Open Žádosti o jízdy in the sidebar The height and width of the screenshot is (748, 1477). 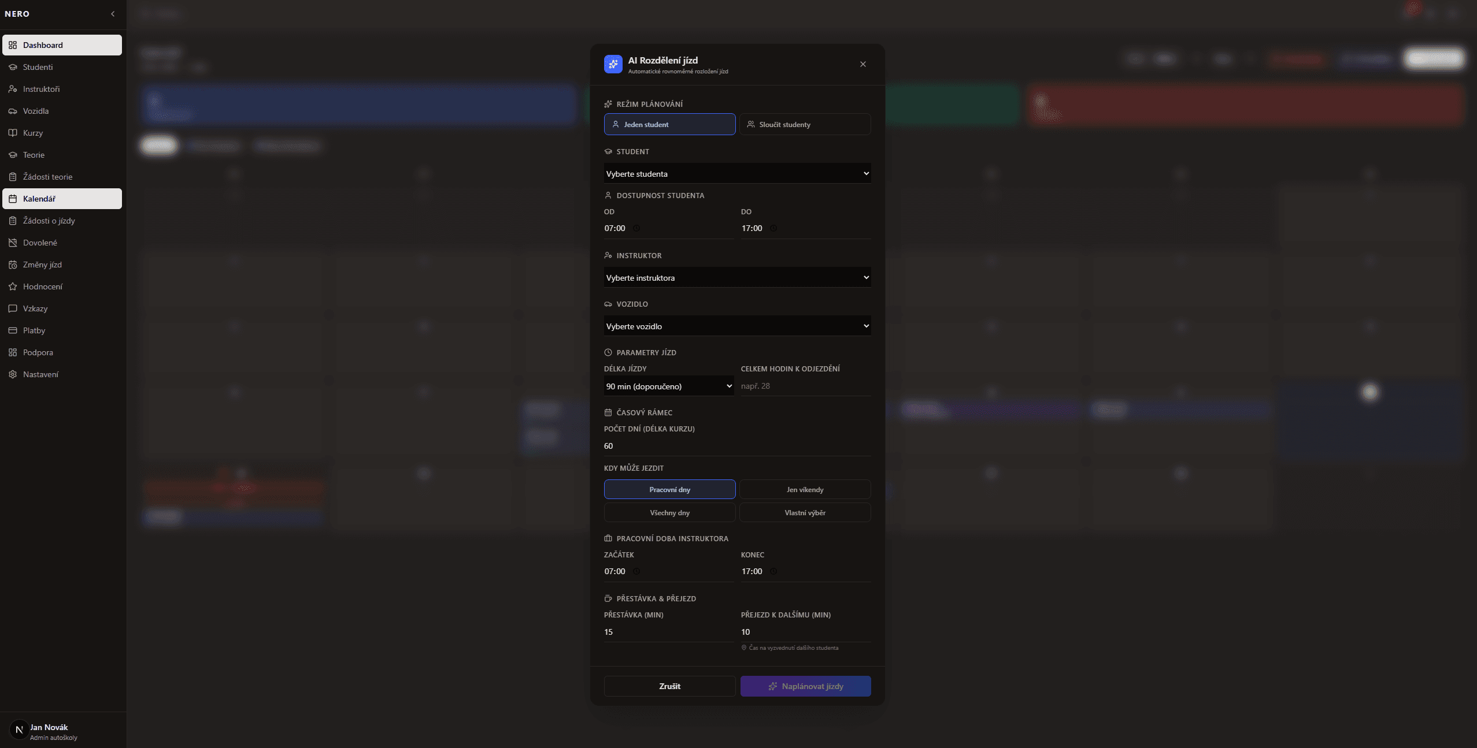(49, 221)
